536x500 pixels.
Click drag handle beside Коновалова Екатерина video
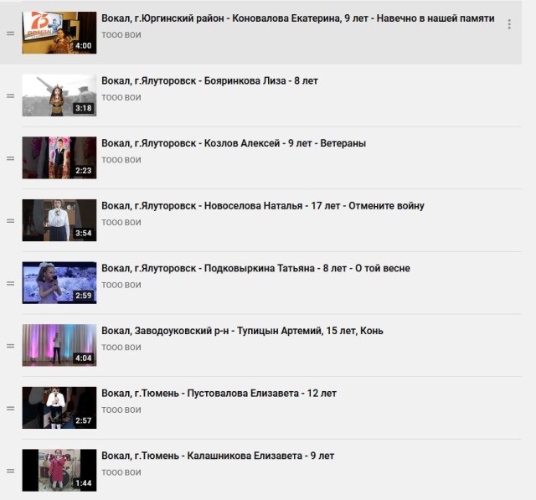[11, 34]
